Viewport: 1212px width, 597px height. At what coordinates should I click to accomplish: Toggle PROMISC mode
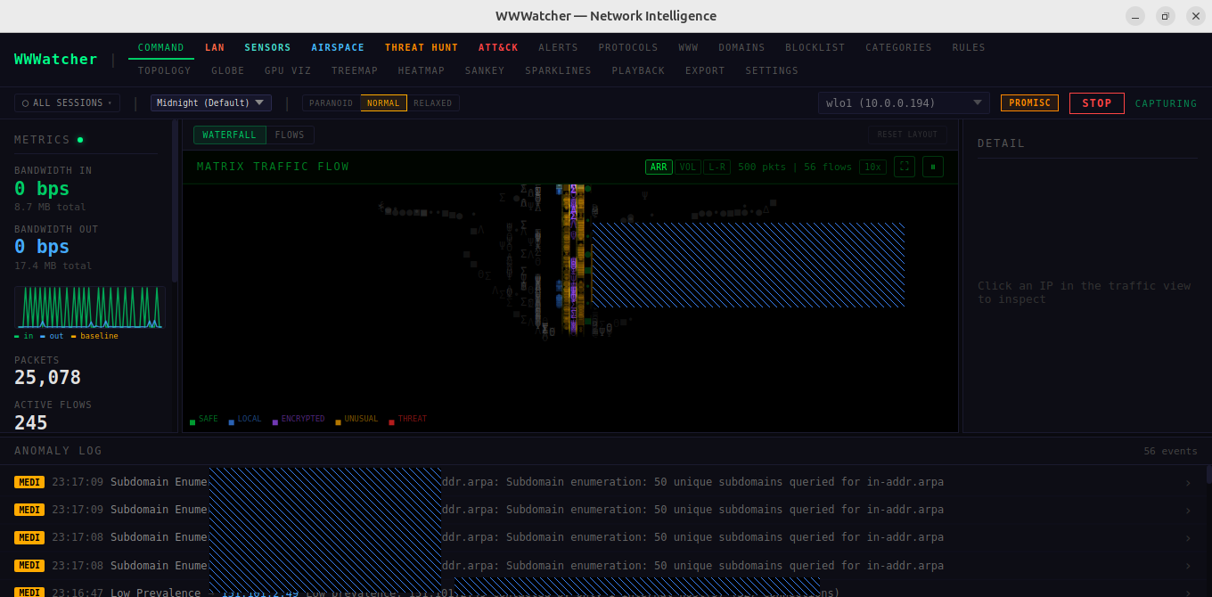coord(1030,103)
